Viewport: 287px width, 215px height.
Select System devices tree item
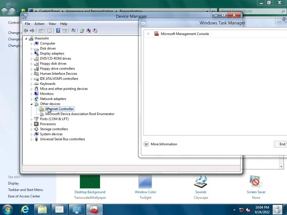pos(51,134)
